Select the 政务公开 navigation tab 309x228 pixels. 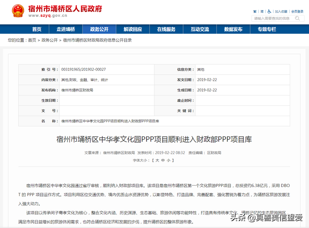click(99, 29)
